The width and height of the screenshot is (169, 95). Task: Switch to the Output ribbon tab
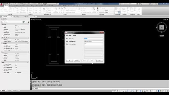pos(38,6)
